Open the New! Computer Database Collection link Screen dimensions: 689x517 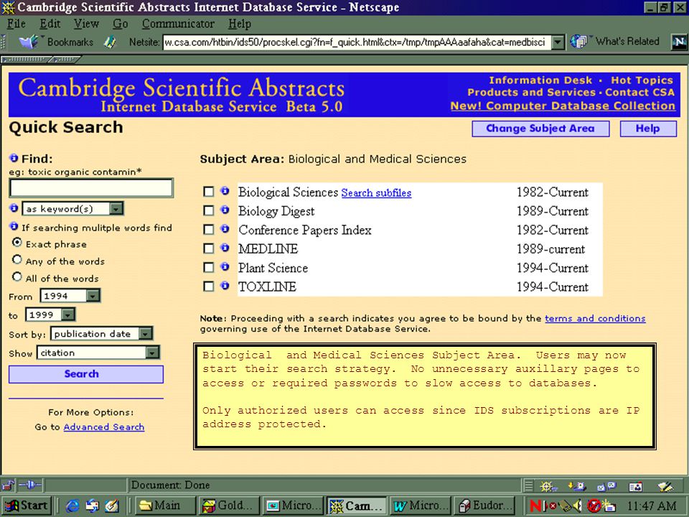(x=563, y=106)
